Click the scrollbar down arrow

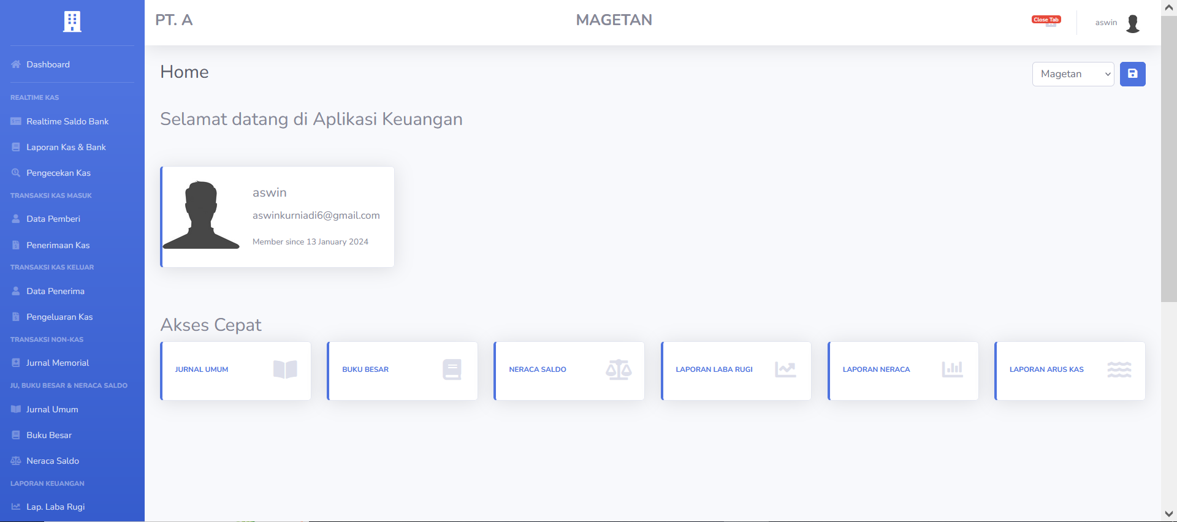click(x=1168, y=513)
